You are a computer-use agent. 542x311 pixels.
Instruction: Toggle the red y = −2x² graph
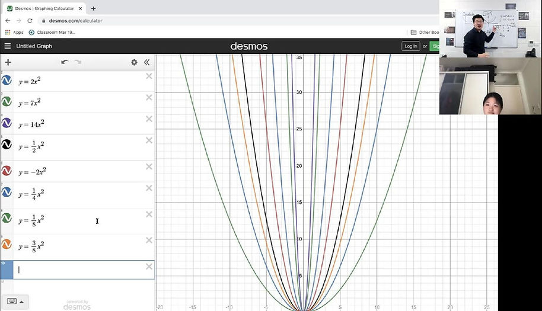7,171
